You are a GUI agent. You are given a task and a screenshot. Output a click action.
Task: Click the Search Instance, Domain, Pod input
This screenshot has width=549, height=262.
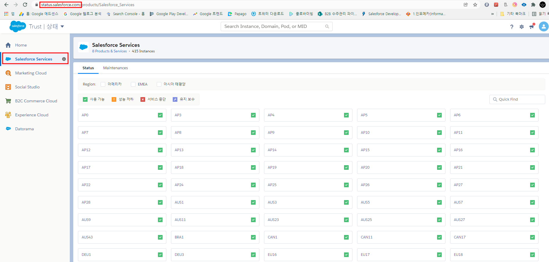pos(277,26)
